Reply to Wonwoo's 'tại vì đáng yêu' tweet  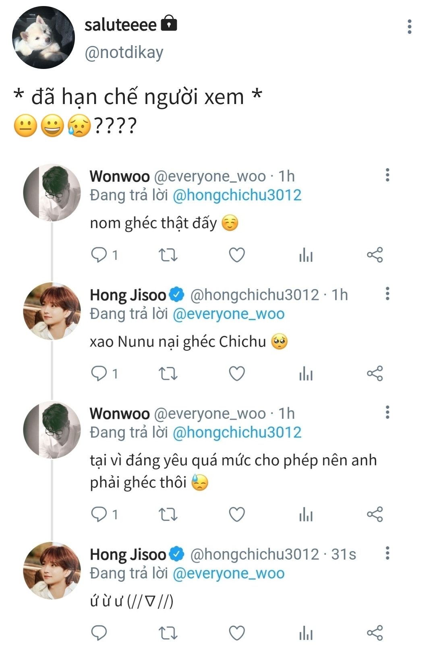[x=99, y=514]
